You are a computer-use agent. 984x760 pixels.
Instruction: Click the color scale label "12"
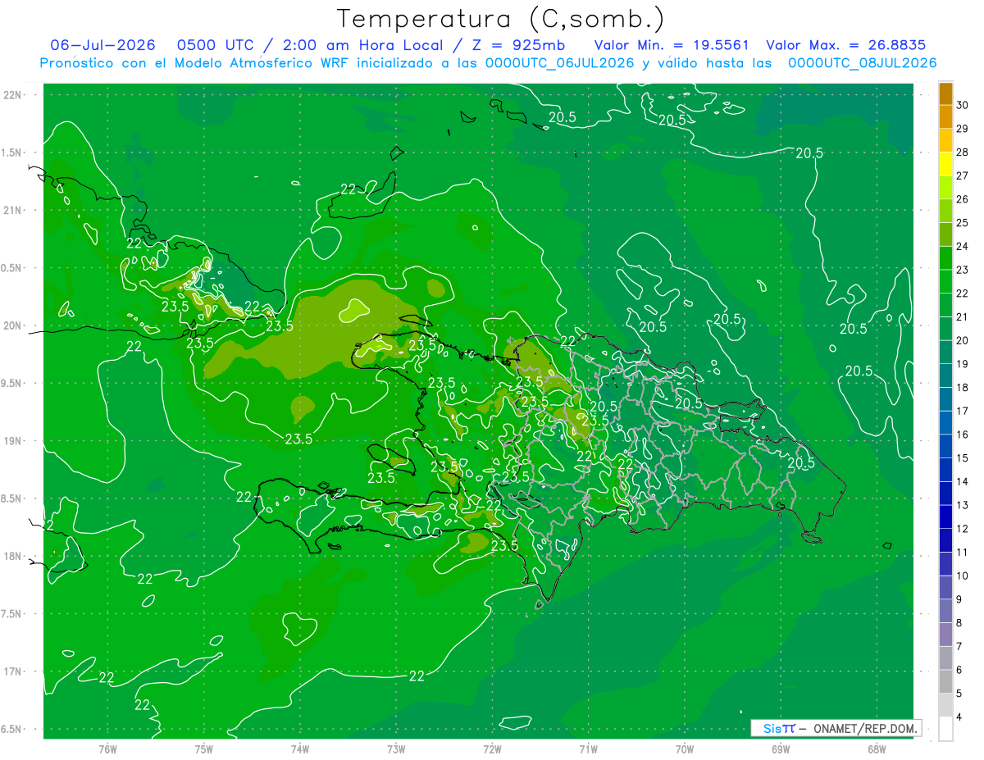click(x=963, y=529)
